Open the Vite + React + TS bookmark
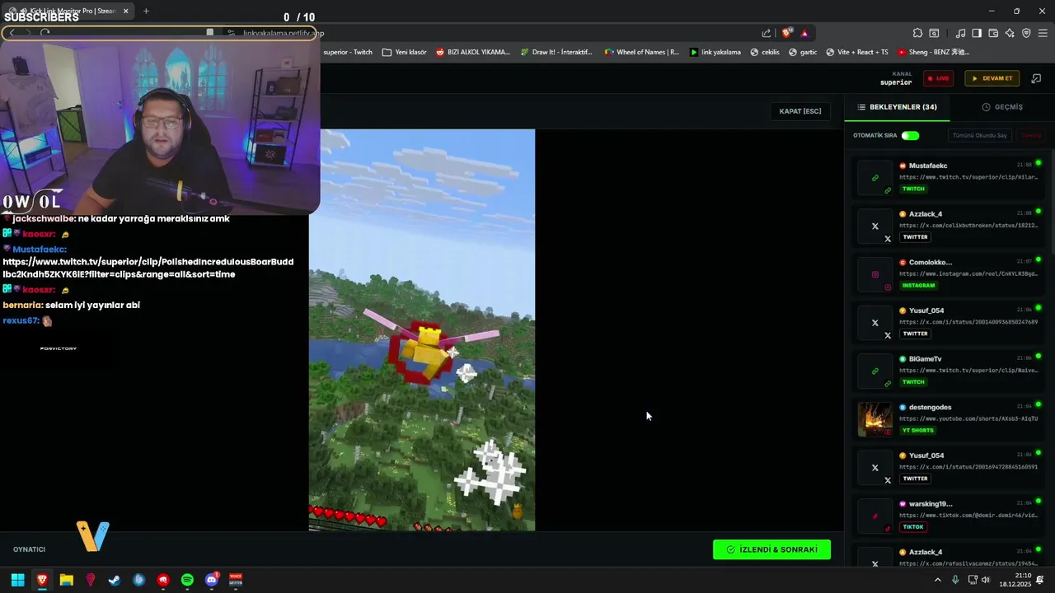1055x593 pixels. [x=856, y=52]
